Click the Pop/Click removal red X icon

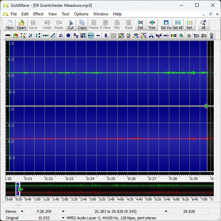pos(159,36)
